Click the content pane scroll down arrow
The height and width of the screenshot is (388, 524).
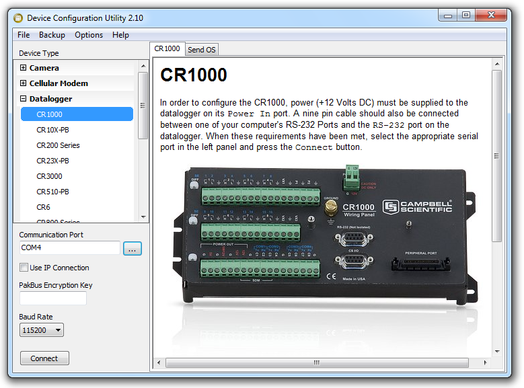coord(497,352)
